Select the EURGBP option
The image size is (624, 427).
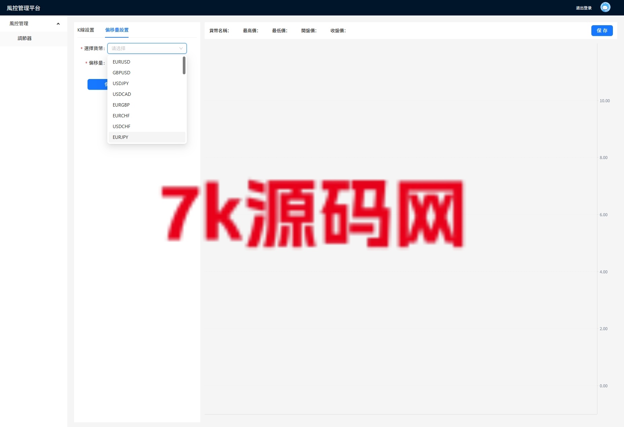[x=147, y=105]
